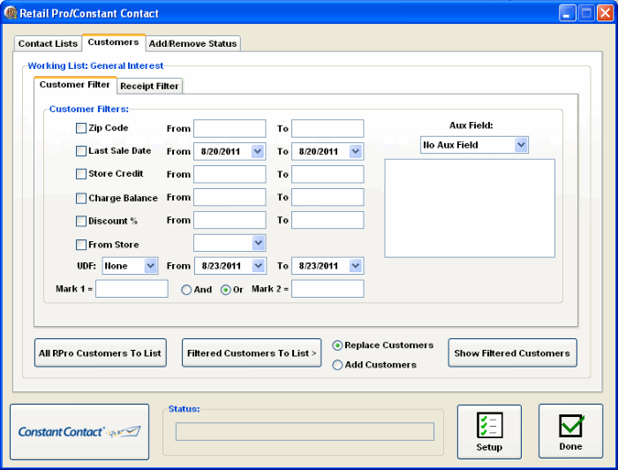Click the Setup checklist icon button

[489, 432]
